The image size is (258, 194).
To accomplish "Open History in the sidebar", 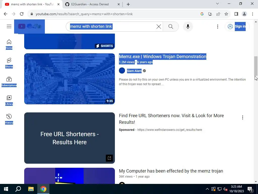I will coord(9,119).
